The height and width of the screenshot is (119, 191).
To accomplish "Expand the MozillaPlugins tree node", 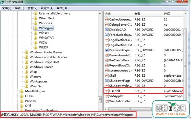I will [x=18, y=91].
